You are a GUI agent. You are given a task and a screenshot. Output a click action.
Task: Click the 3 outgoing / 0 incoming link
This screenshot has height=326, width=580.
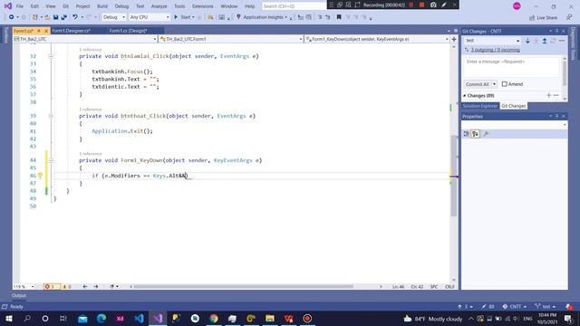pyautogui.click(x=496, y=50)
